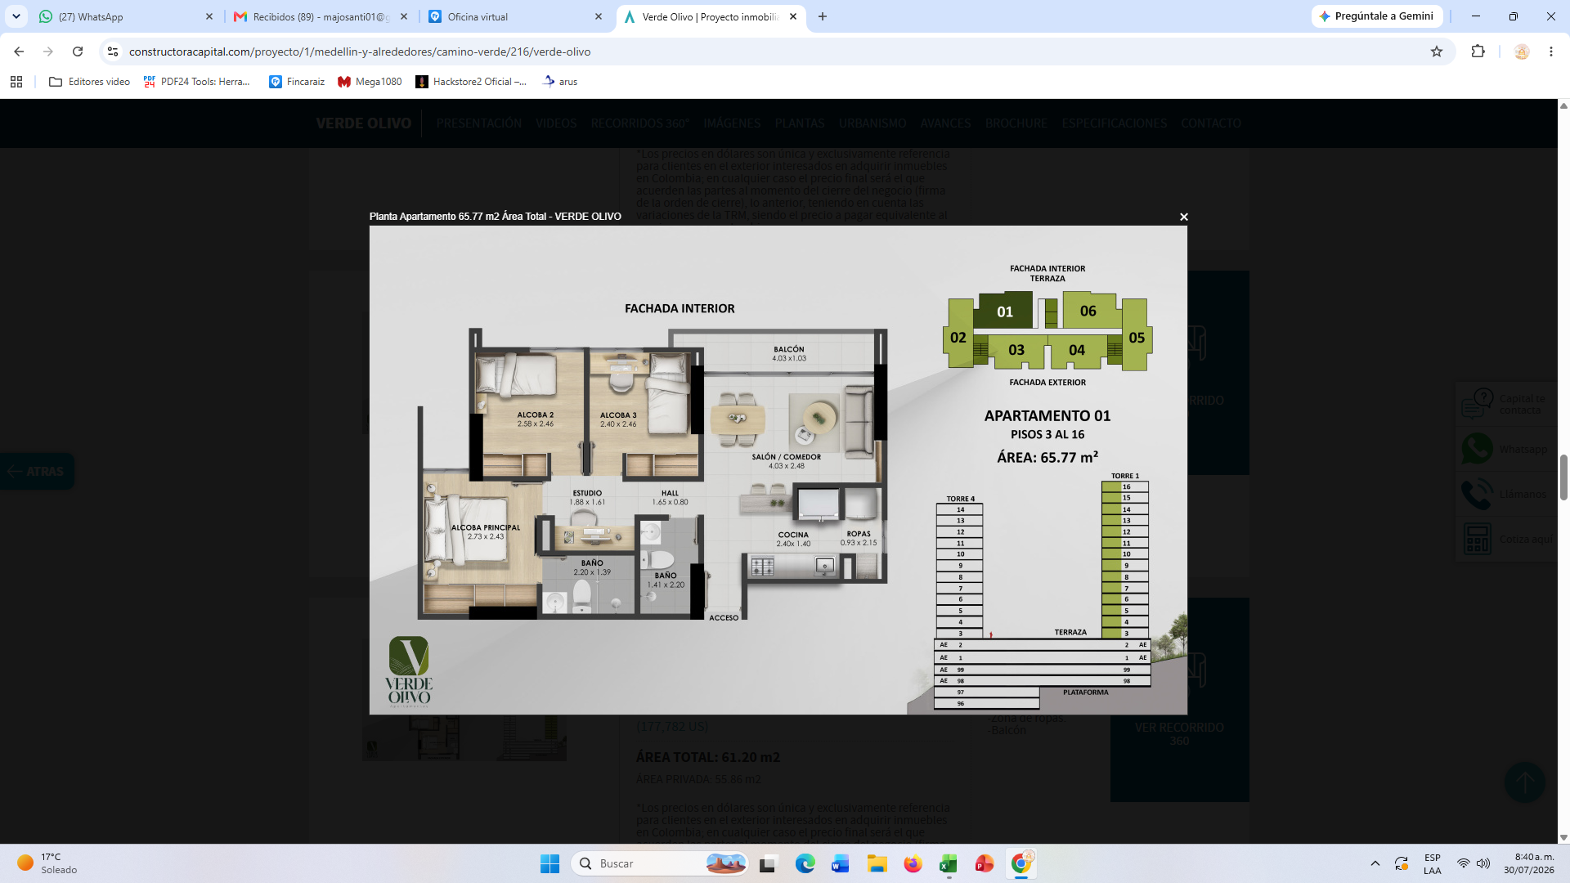The width and height of the screenshot is (1570, 883).
Task: Open the 17°C Soleado weather widget
Action: tap(47, 863)
